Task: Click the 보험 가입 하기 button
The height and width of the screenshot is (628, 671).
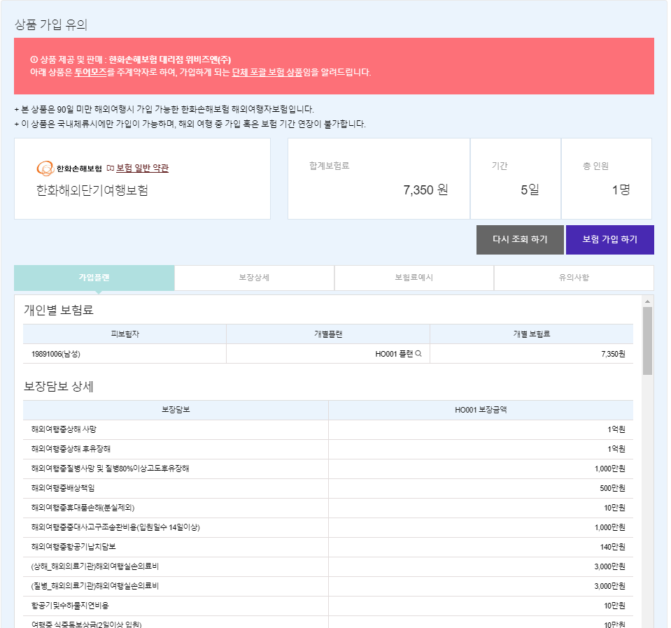Action: point(610,240)
